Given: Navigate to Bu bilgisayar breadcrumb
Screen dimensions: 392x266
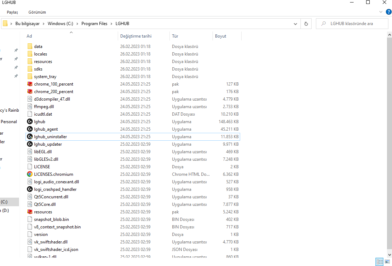Looking at the screenshot, I should pos(28,24).
